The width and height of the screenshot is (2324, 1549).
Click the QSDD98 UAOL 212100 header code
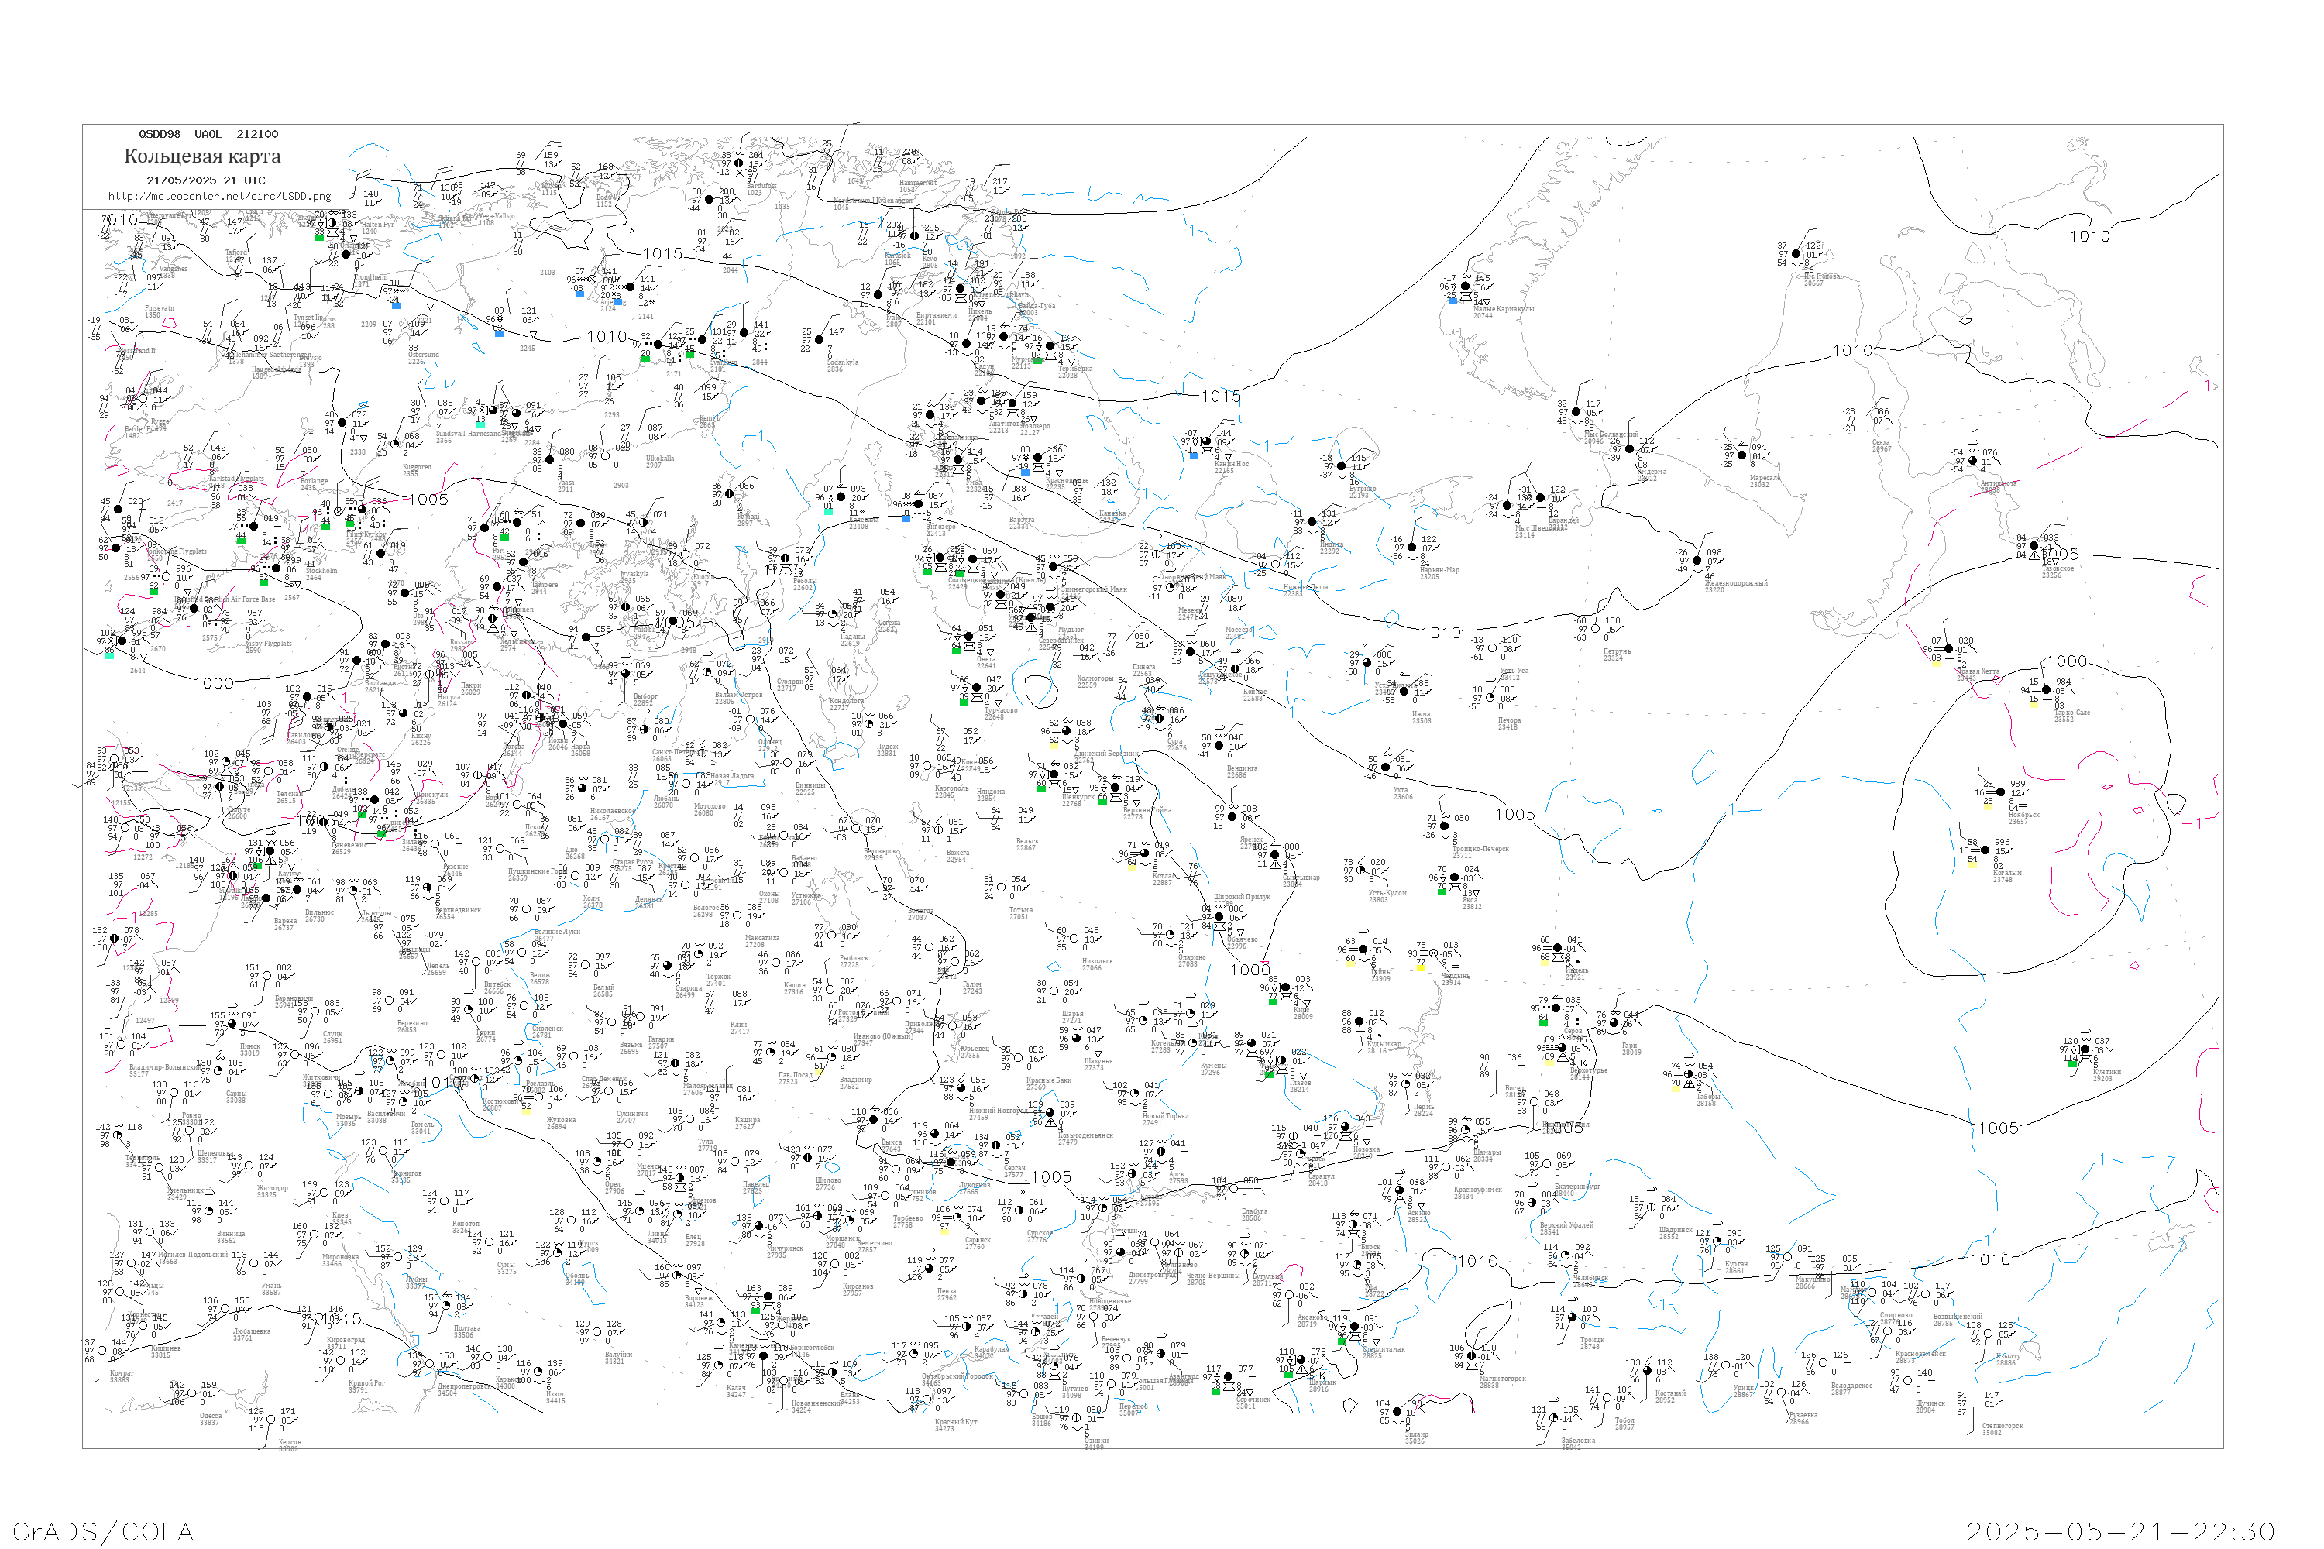(208, 134)
